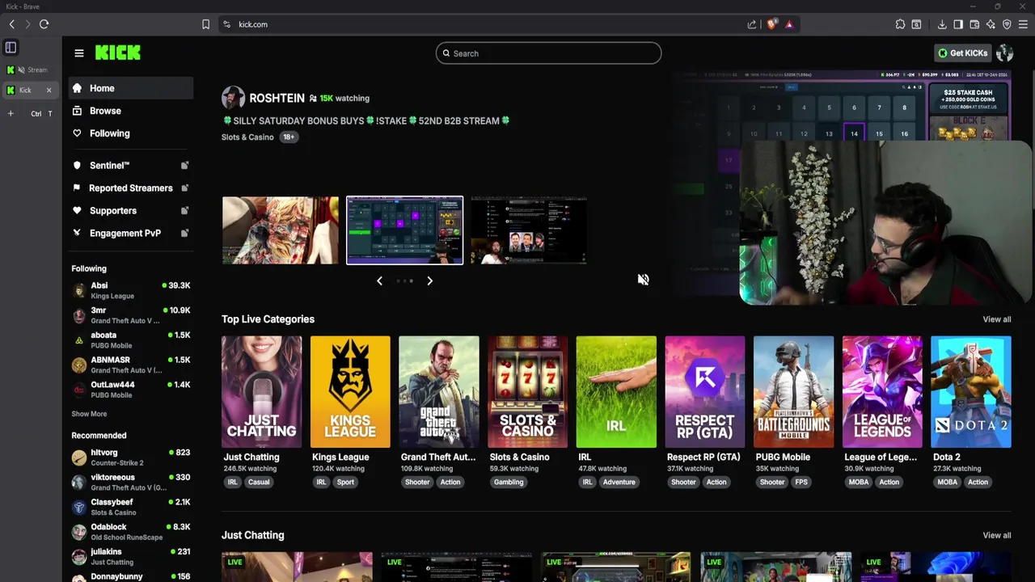Toggle the Kick sidebar hamburger menu
The image size is (1035, 582).
click(x=79, y=53)
